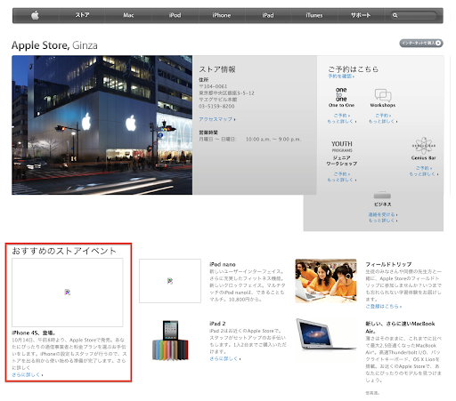Click もっと詳しく link under Workshops
Image resolution: width=456 pixels, height=401 pixels.
[383, 122]
